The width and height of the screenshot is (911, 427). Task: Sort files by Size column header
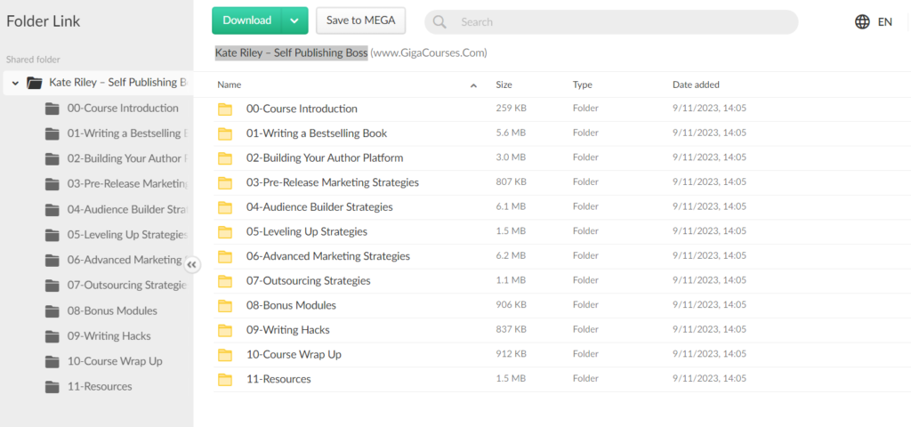point(504,85)
